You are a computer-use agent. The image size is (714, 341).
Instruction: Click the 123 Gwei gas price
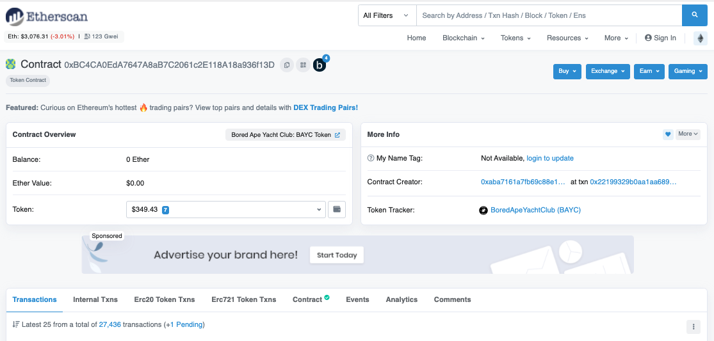[x=105, y=36]
